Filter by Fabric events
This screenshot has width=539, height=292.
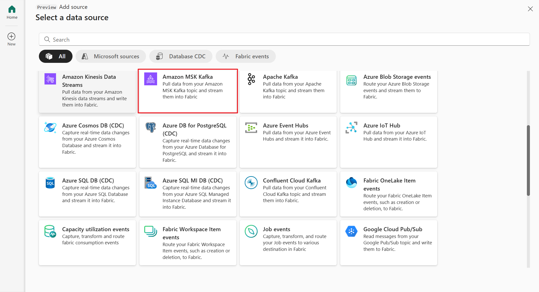(x=246, y=56)
